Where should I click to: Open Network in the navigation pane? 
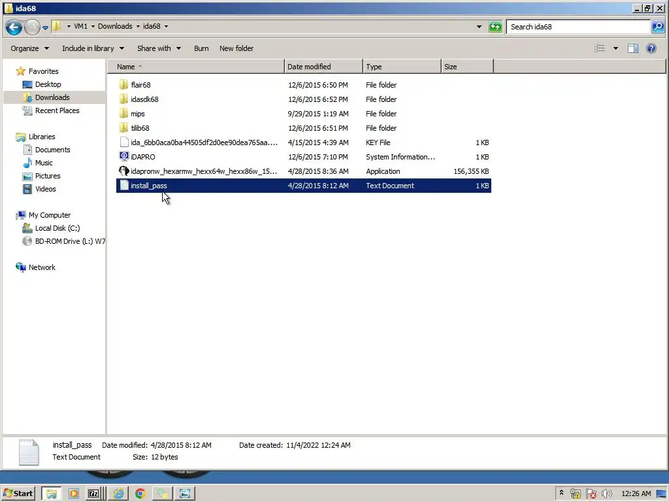coord(42,267)
